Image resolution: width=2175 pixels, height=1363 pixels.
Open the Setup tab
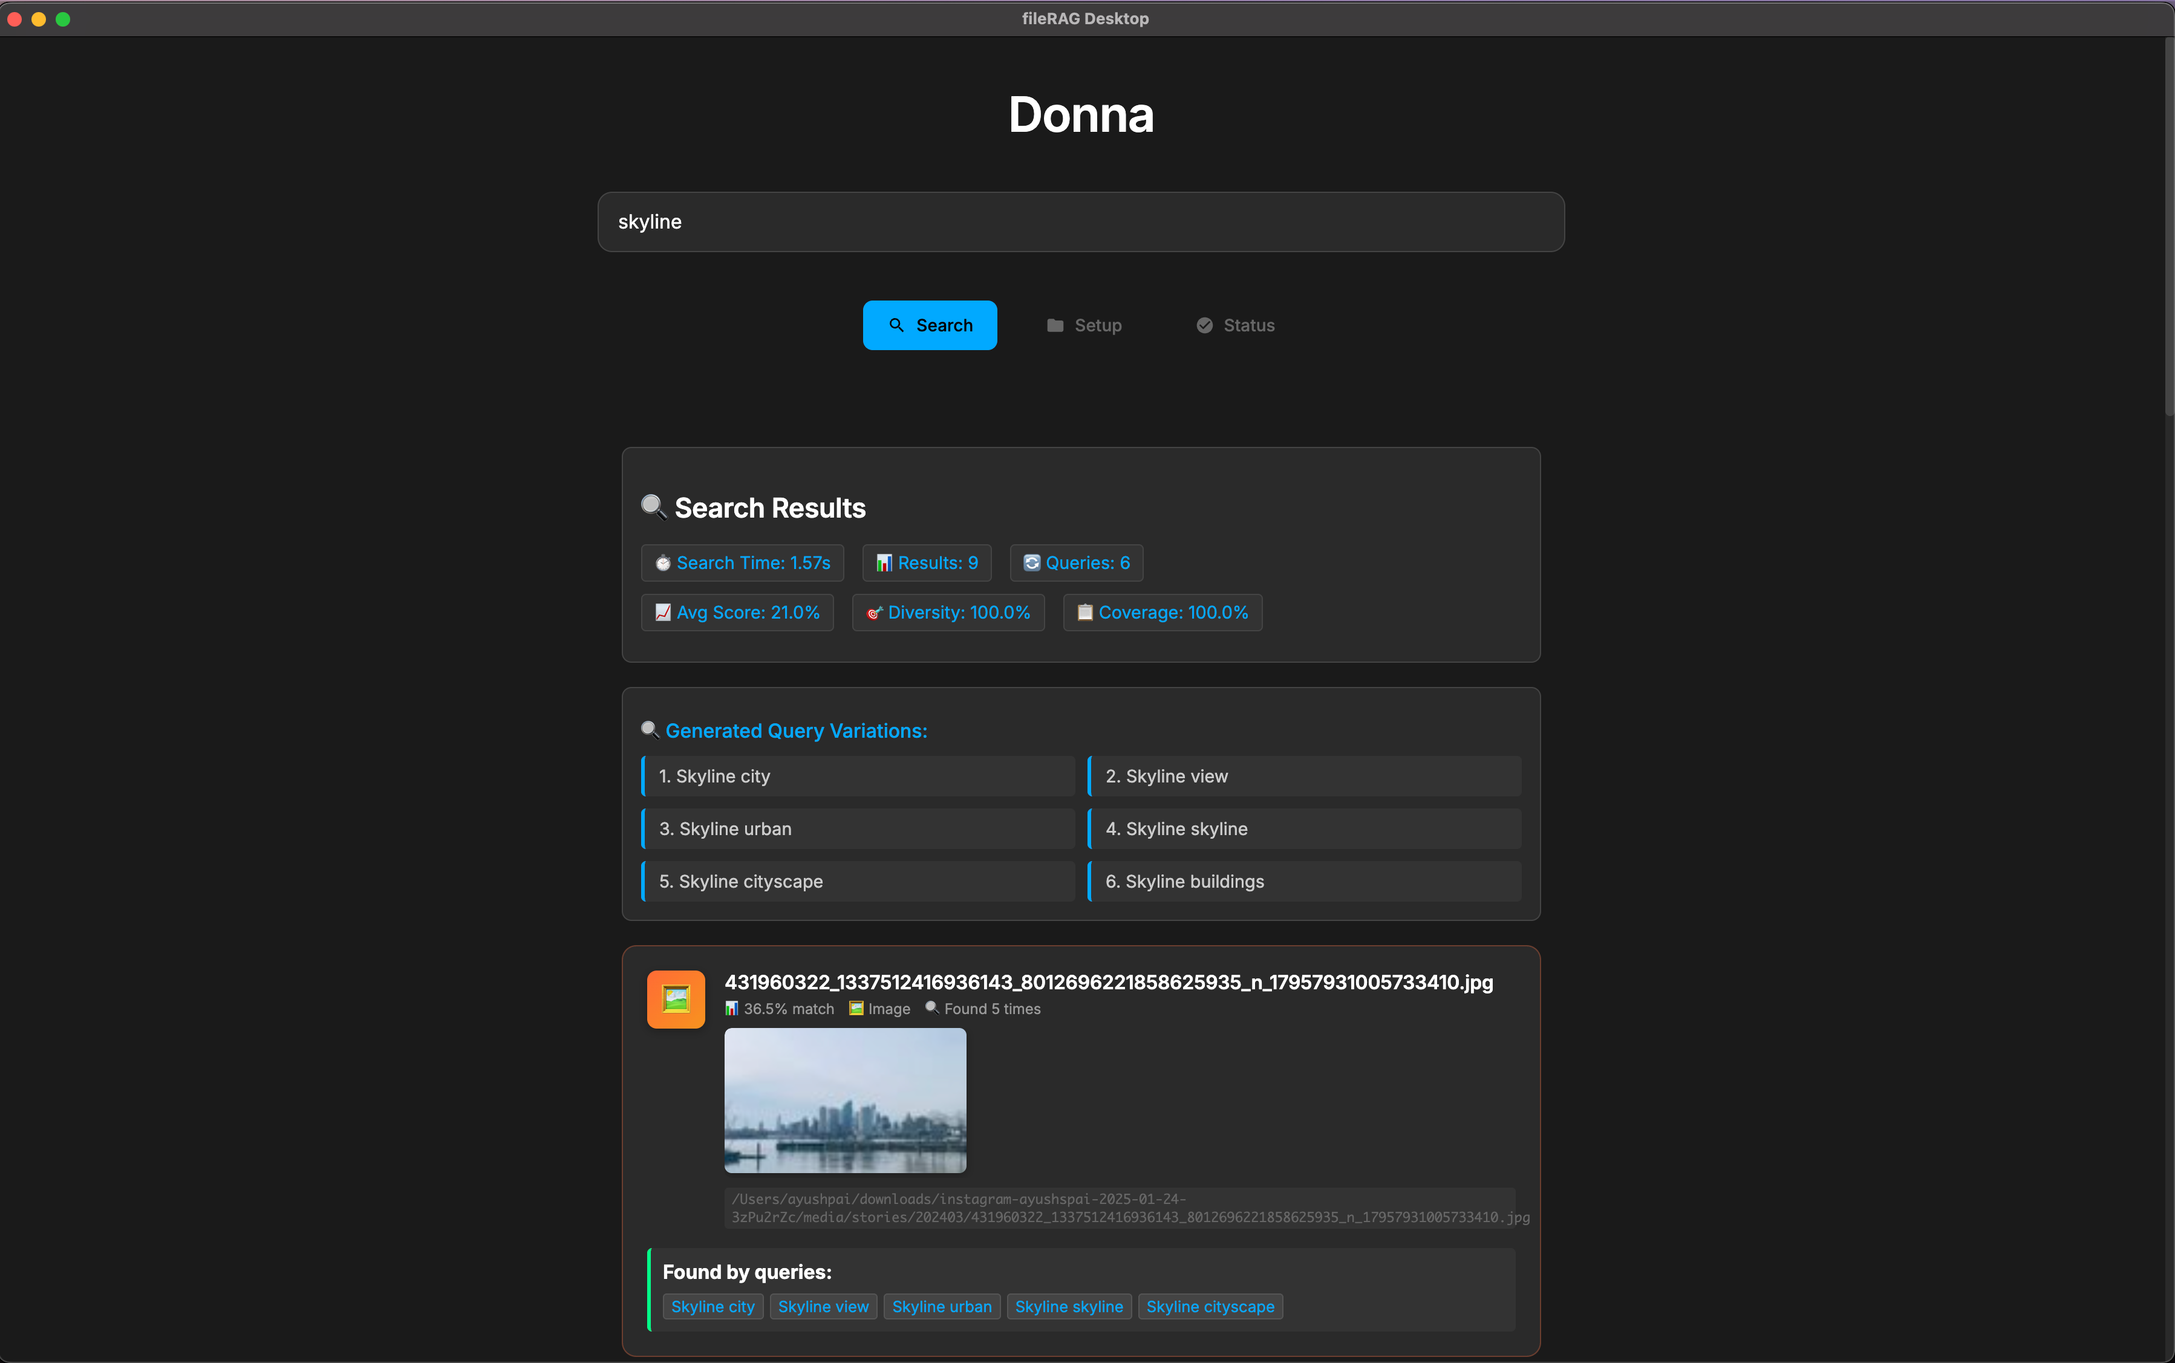pyautogui.click(x=1084, y=325)
